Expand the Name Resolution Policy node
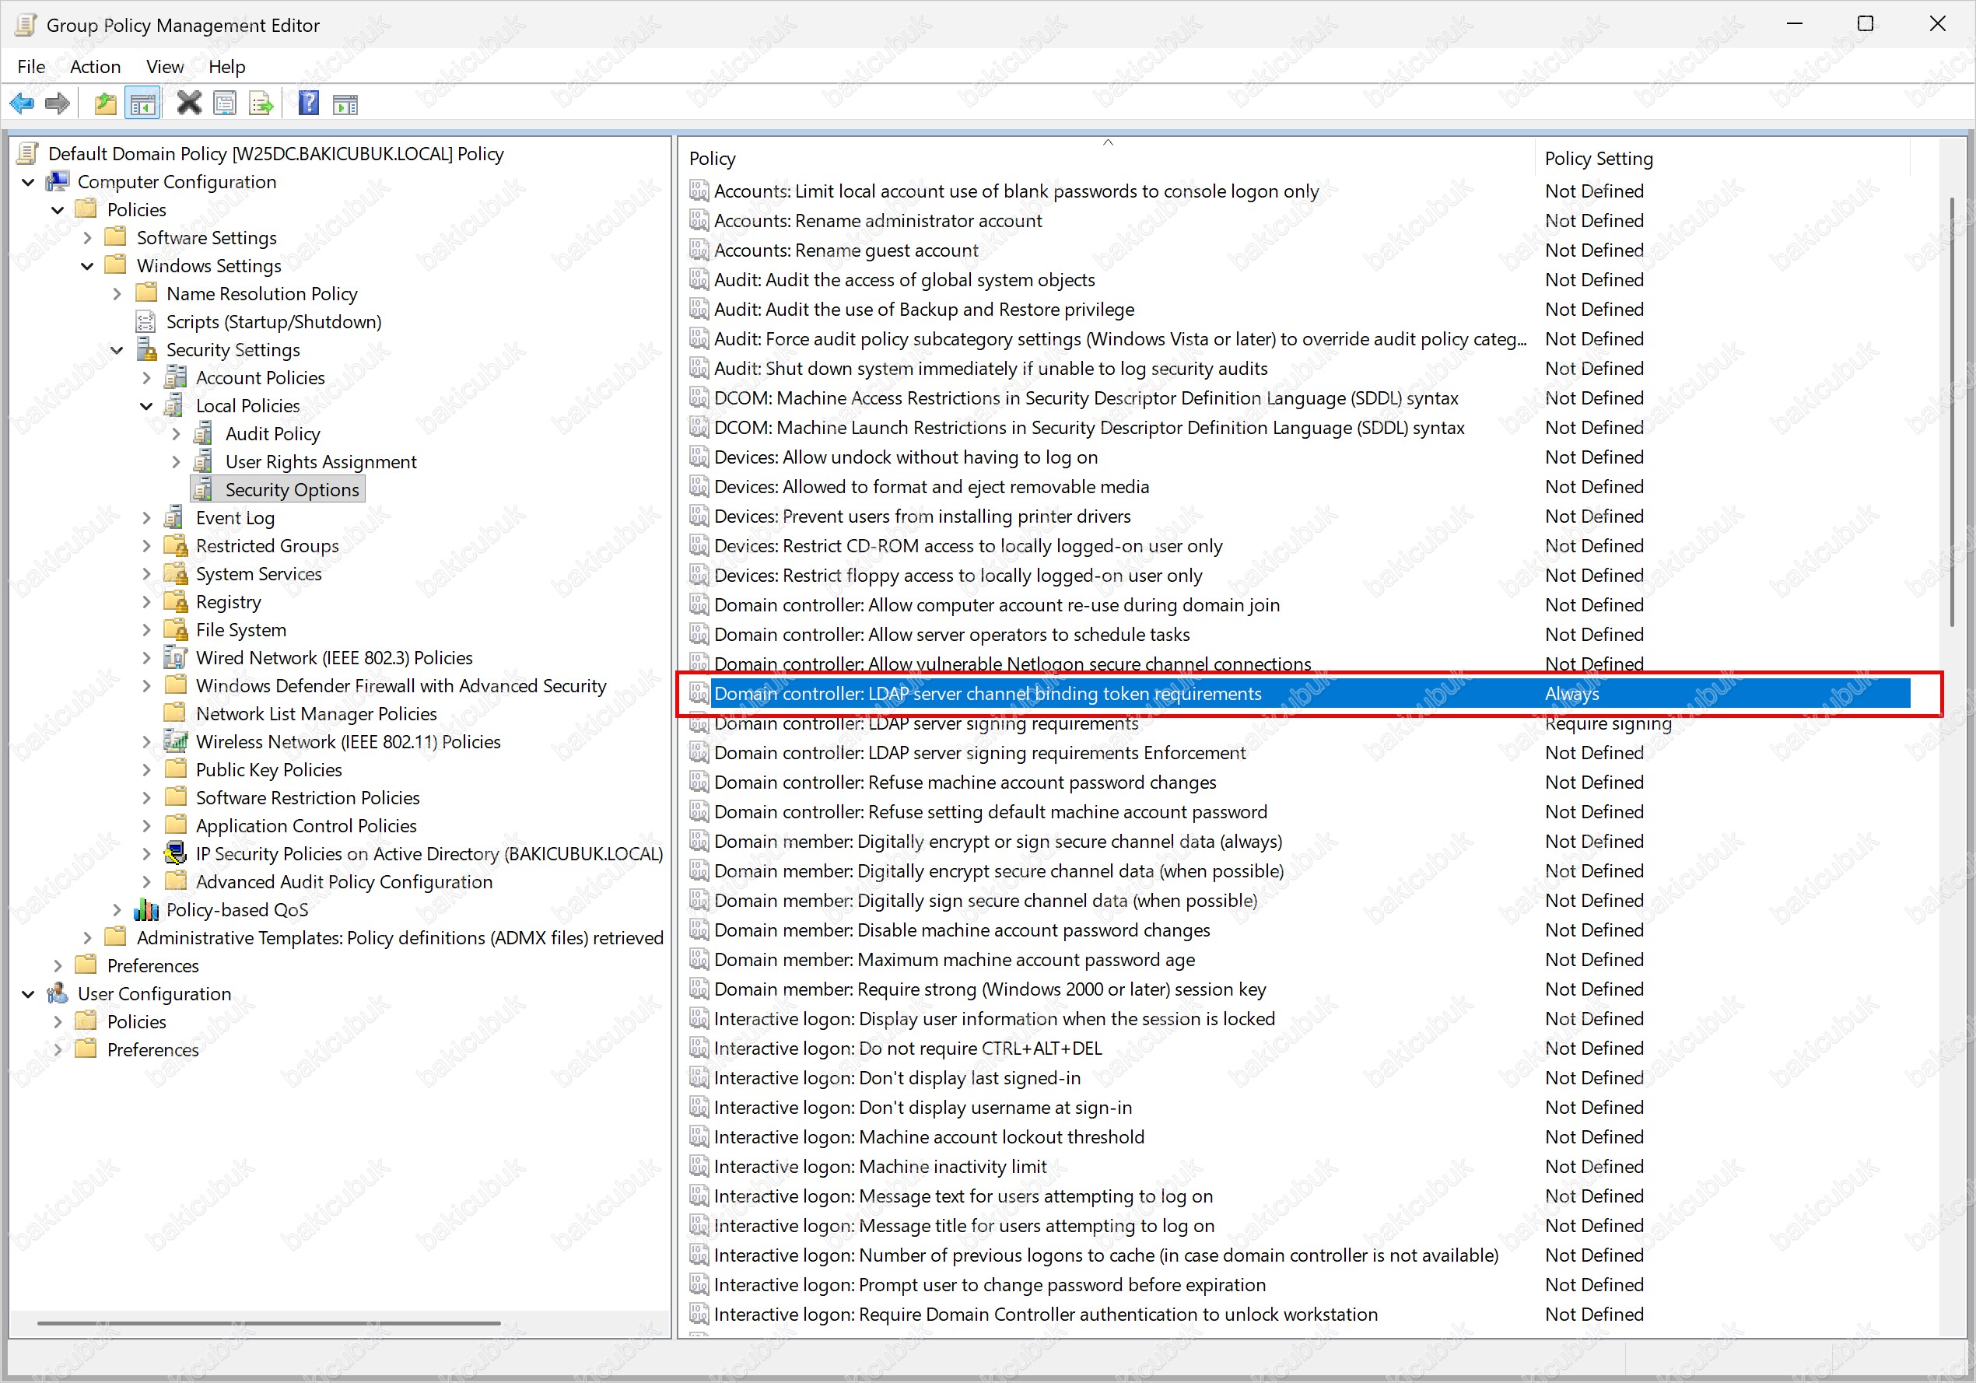1976x1383 pixels. pyautogui.click(x=117, y=293)
